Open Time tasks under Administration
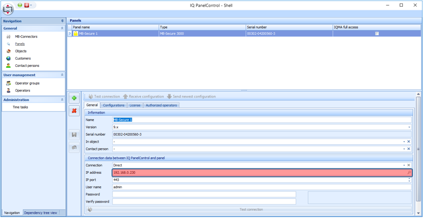The width and height of the screenshot is (423, 218). point(21,107)
